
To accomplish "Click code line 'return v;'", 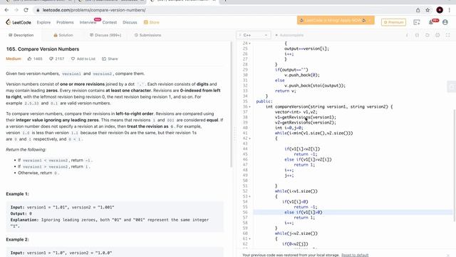I will coord(285,91).
